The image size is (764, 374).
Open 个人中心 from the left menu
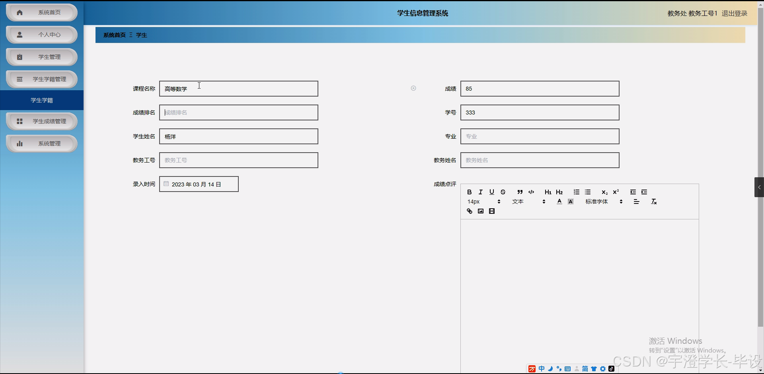click(41, 35)
